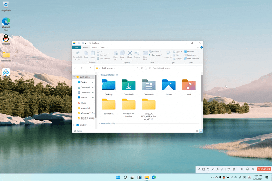Open Microsoft Edge from taskbar
This screenshot has width=272, height=181.
[x=154, y=177]
